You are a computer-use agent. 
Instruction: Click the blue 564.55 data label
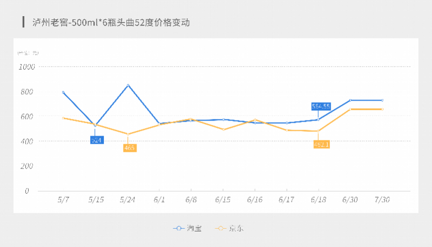pyautogui.click(x=321, y=107)
